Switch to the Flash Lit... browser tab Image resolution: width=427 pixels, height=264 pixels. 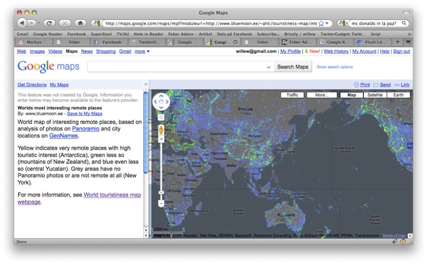click(373, 42)
